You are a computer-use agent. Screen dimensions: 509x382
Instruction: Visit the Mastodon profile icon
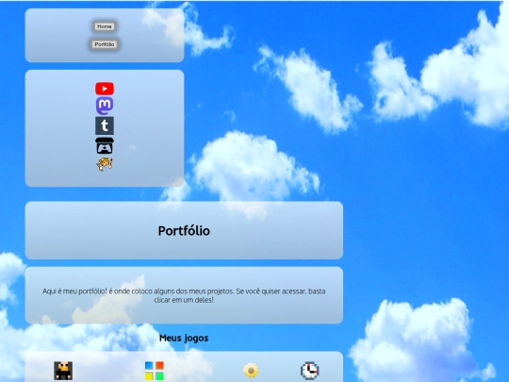coord(105,106)
